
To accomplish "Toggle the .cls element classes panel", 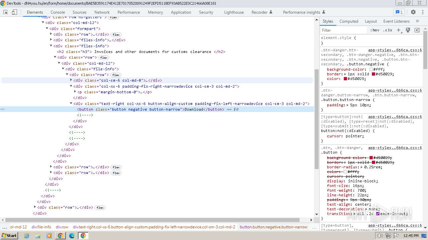I will pos(388,30).
